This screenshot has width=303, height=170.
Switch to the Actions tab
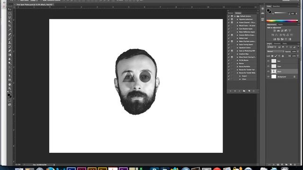[238, 13]
